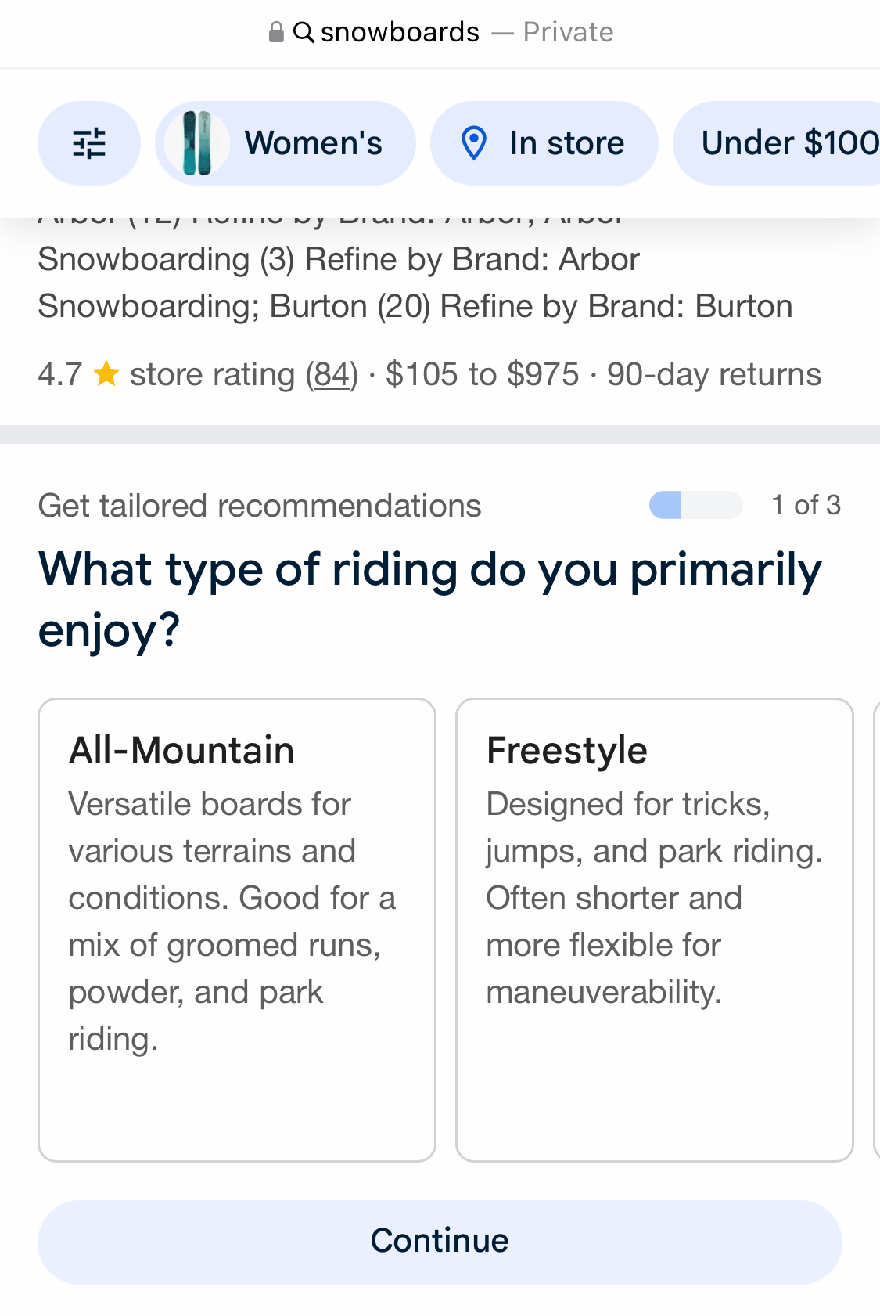Apply the Under $100 filter
The width and height of the screenshot is (880, 1316).
(x=786, y=143)
